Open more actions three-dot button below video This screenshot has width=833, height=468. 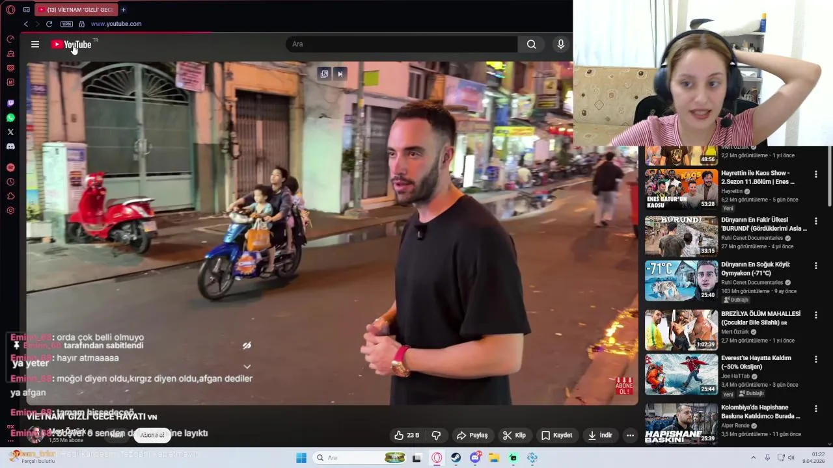point(630,435)
